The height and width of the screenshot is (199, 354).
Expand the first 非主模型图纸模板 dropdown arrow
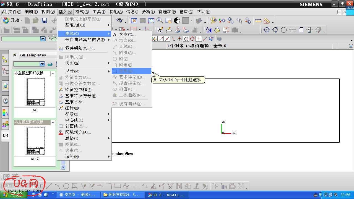[x=53, y=74]
